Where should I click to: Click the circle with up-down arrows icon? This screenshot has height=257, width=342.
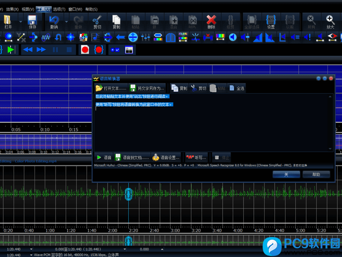(x=133, y=37)
